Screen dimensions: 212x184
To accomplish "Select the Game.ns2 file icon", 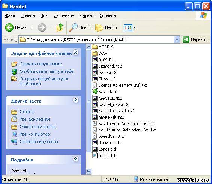I will pyautogui.click(x=95, y=72).
